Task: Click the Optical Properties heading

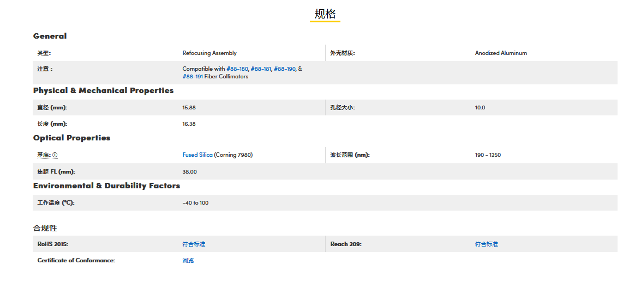Action: click(71, 138)
